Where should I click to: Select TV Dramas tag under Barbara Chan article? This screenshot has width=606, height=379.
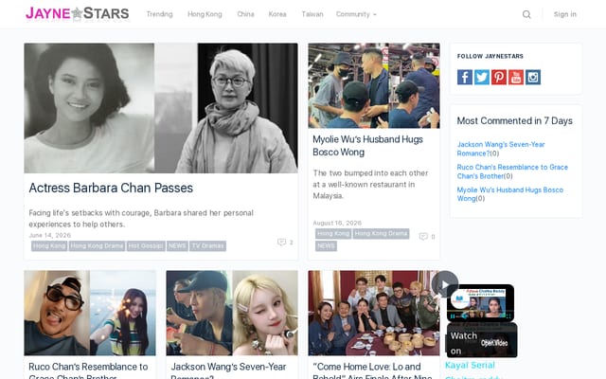click(207, 246)
